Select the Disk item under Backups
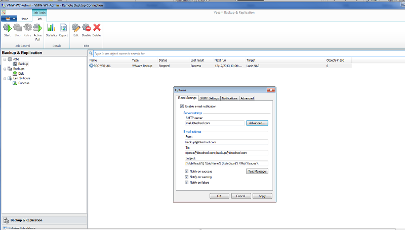The width and height of the screenshot is (405, 230). 21,74
